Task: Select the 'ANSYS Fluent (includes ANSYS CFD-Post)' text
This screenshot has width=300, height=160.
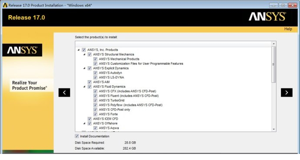Action: click(x=129, y=96)
